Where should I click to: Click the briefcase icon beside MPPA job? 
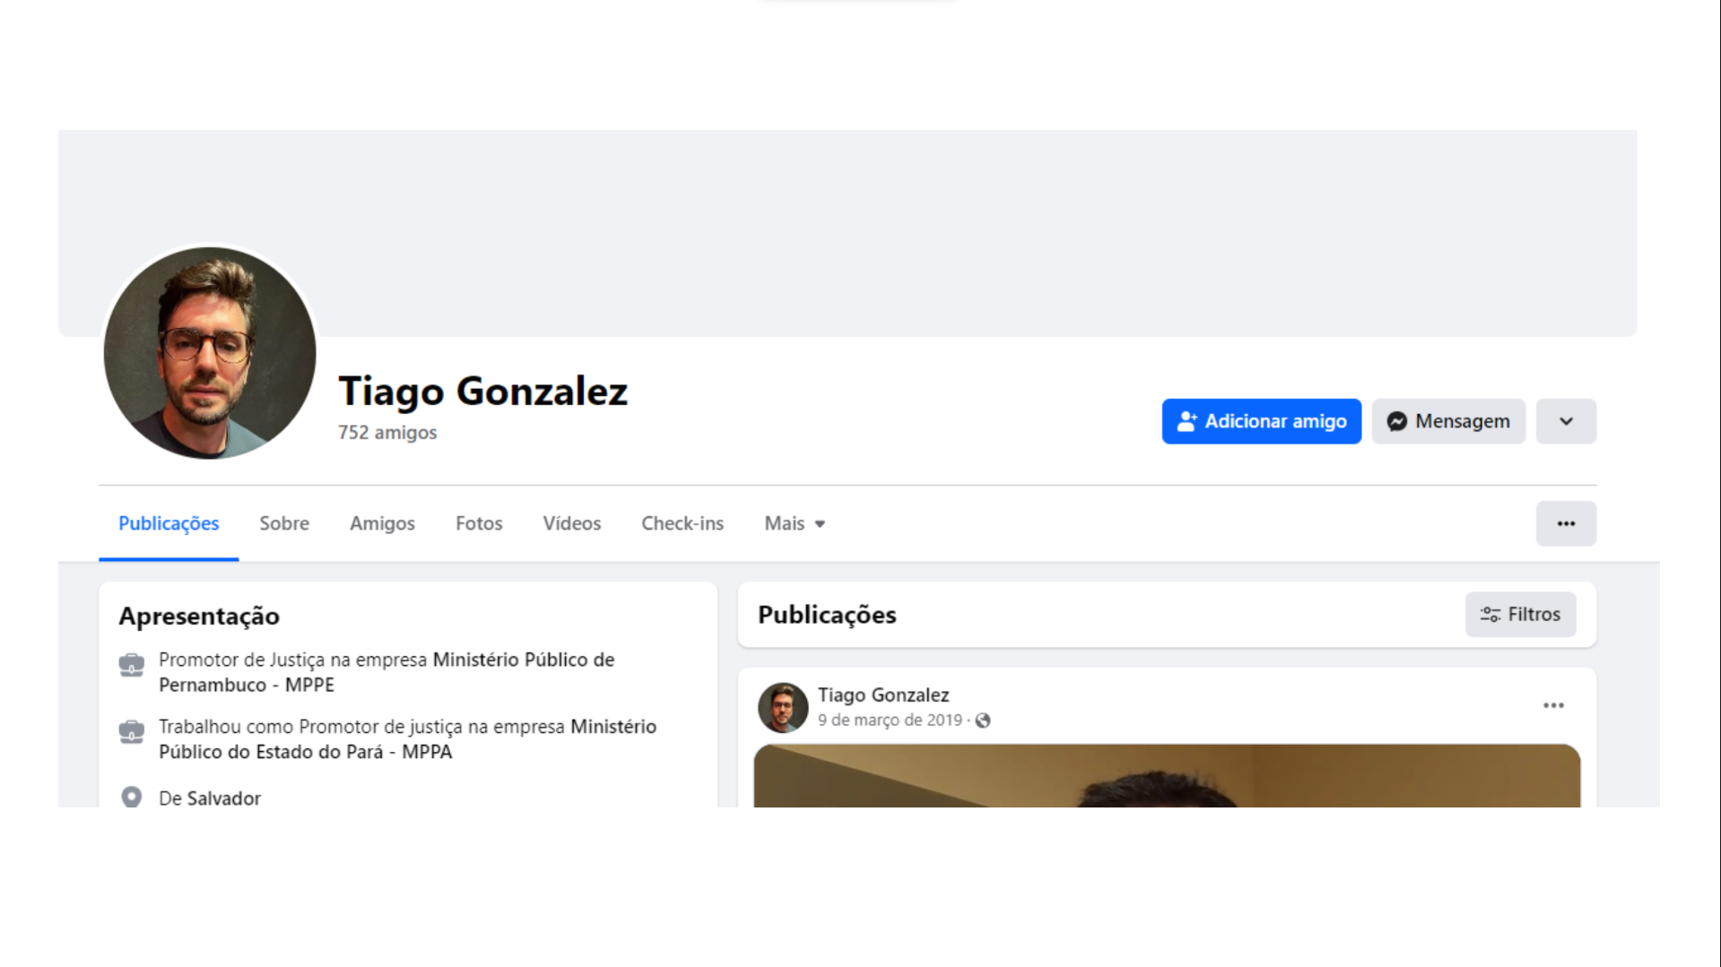point(131,731)
